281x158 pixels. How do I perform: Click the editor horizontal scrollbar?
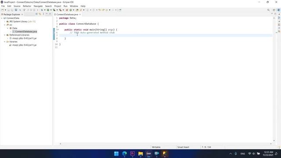click(x=166, y=144)
